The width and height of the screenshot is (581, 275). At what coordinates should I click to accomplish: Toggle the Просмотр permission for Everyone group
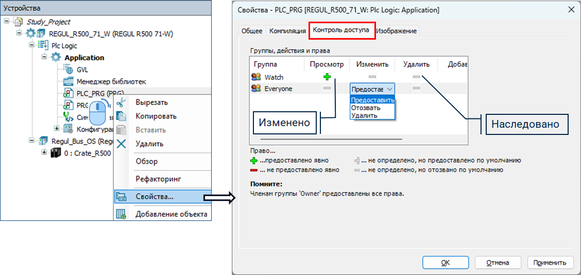(x=327, y=89)
